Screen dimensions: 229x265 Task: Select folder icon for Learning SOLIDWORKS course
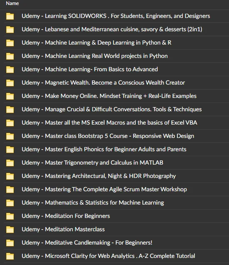tap(10, 16)
